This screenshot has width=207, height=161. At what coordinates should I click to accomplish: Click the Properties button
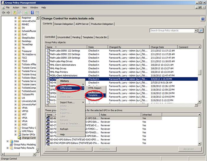pos(105,149)
